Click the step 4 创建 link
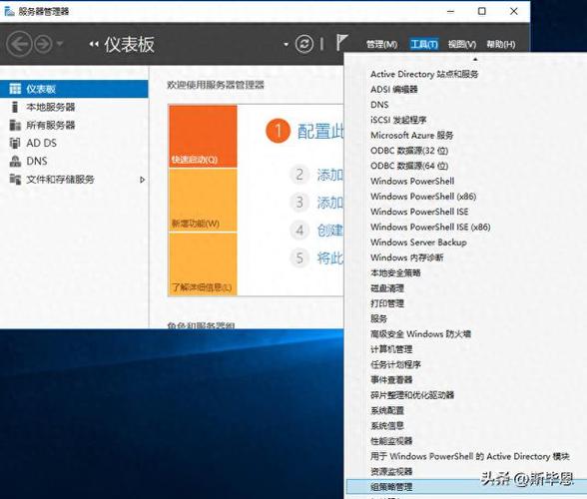Screen dimensions: 587x499 tap(329, 231)
